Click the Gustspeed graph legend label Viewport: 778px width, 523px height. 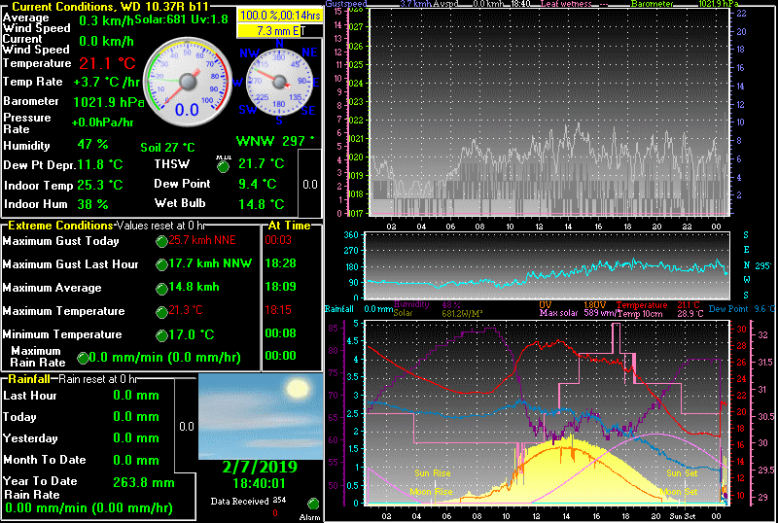346,4
